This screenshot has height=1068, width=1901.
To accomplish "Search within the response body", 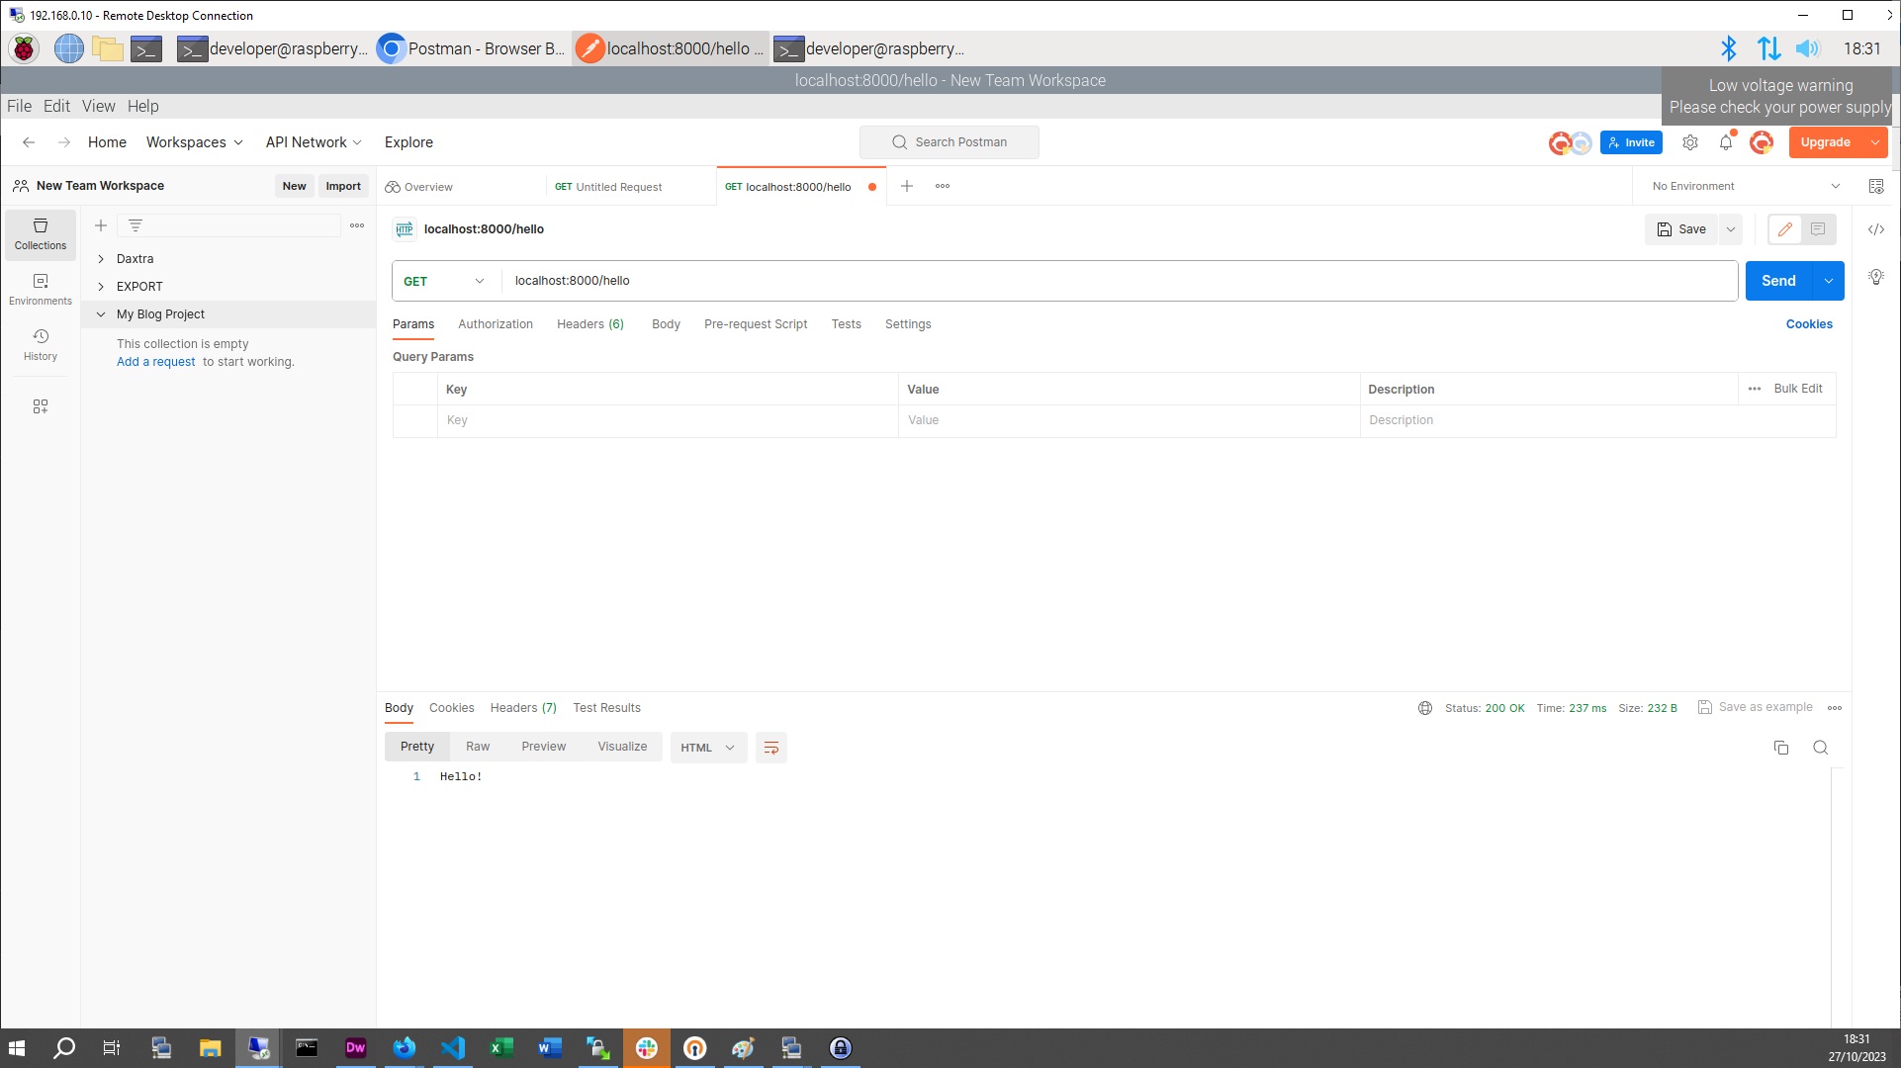I will [1820, 748].
